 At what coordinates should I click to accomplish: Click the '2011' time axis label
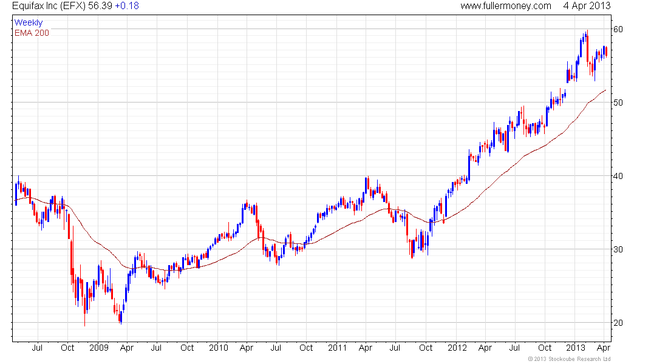click(338, 348)
